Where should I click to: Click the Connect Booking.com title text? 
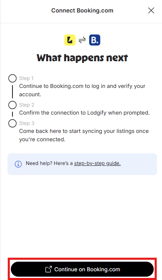click(x=82, y=10)
